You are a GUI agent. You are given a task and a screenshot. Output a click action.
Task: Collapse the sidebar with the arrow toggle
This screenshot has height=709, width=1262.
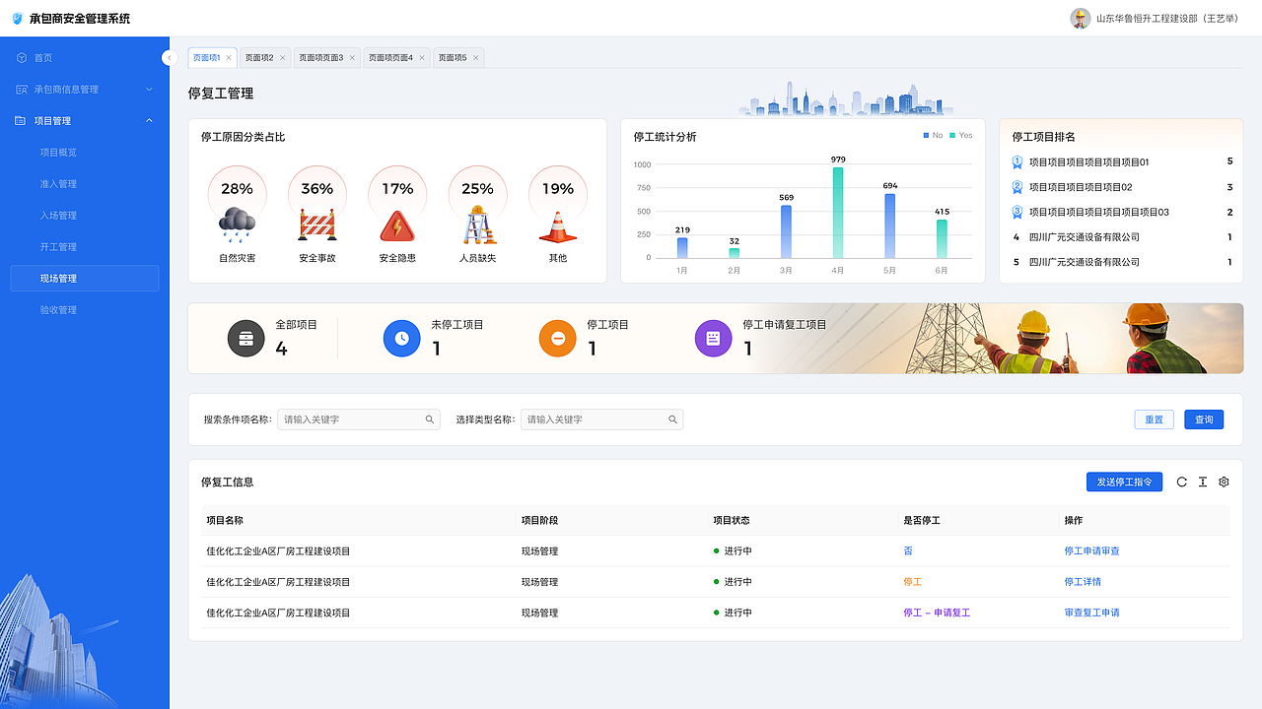click(x=169, y=57)
